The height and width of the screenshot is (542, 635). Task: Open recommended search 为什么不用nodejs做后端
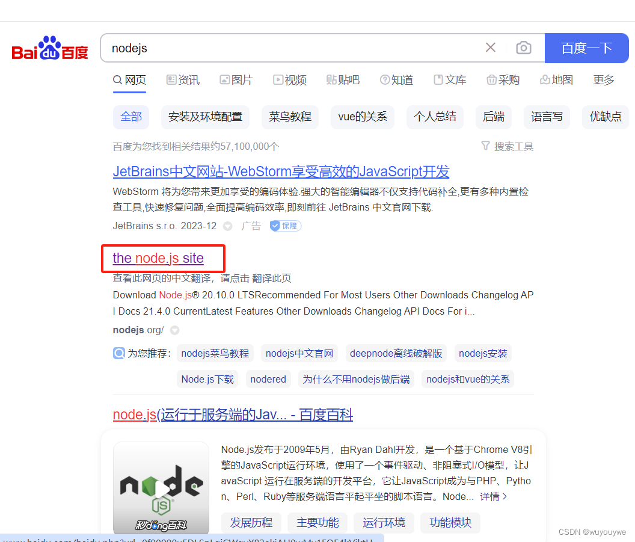356,379
